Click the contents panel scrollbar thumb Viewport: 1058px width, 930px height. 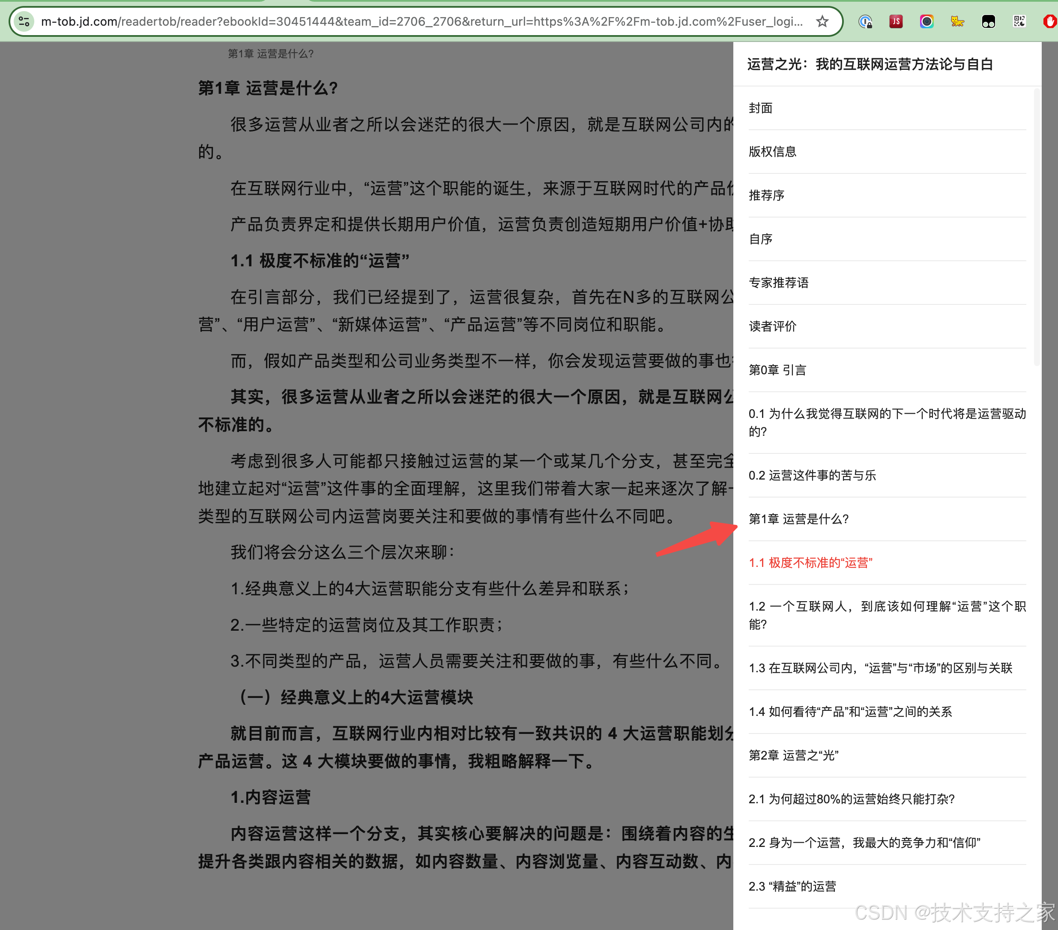point(1036,228)
